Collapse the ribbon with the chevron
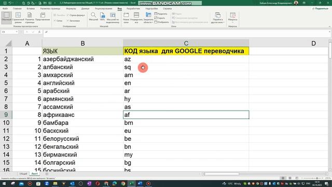The width and height of the screenshot is (332, 187). point(329,26)
